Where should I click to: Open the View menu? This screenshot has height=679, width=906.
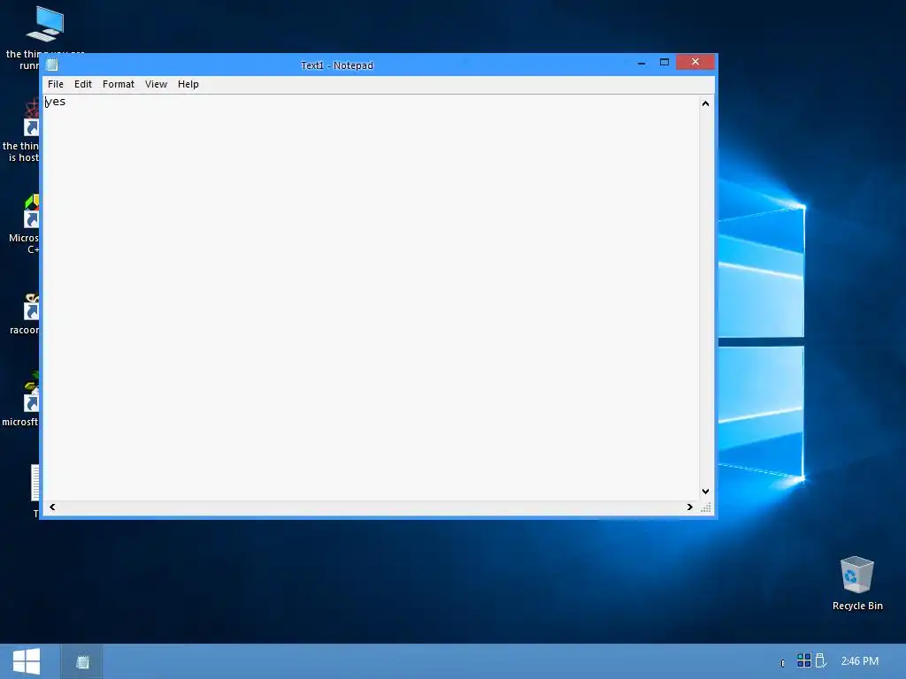156,84
